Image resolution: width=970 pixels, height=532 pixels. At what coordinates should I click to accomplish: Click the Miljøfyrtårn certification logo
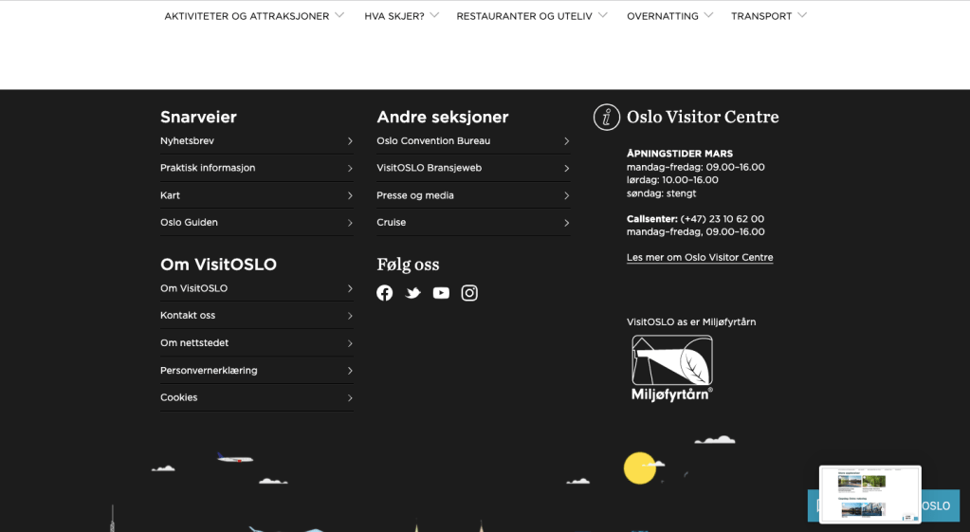coord(672,368)
